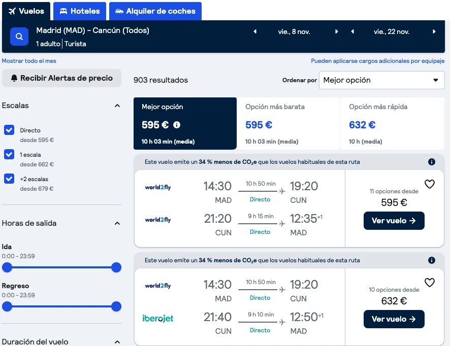Uncheck the +2 escalas filter
Image resolution: width=450 pixels, height=346 pixels.
coord(9,179)
